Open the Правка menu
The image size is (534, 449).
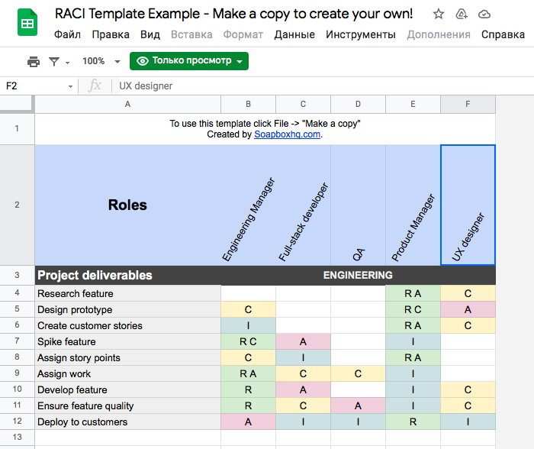(x=111, y=34)
